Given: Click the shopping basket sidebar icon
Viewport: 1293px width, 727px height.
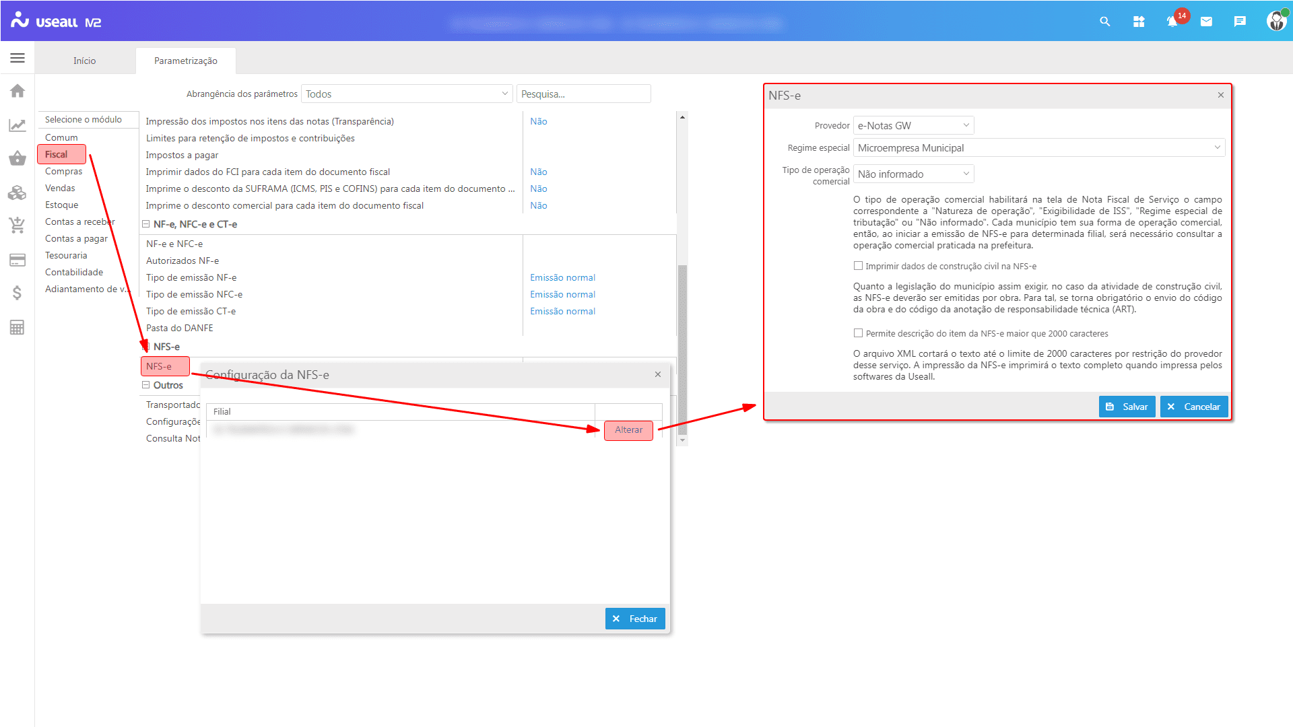Looking at the screenshot, I should 18,159.
